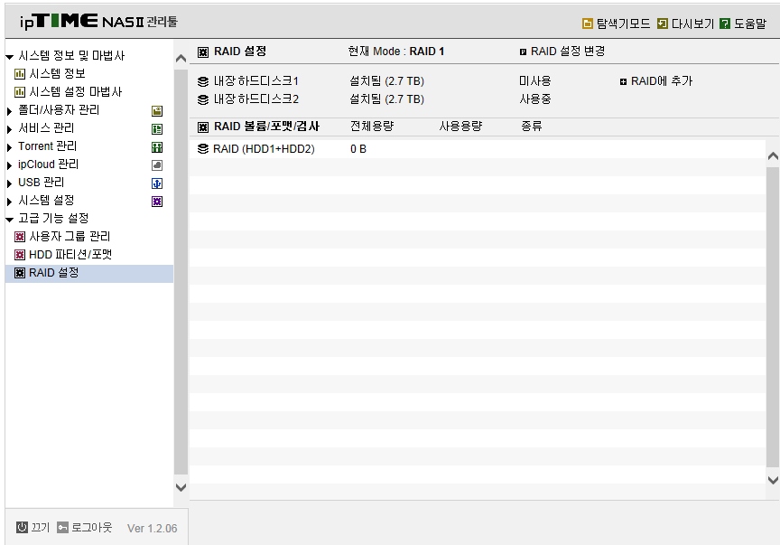Image resolution: width=780 pixels, height=545 pixels.
Task: Click the 시스템 설정 purple gear icon
Action: coord(157,202)
